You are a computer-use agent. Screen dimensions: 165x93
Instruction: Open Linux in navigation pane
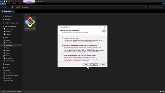pos(6,68)
